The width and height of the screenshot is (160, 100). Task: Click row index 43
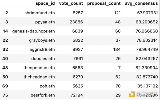[5, 68]
